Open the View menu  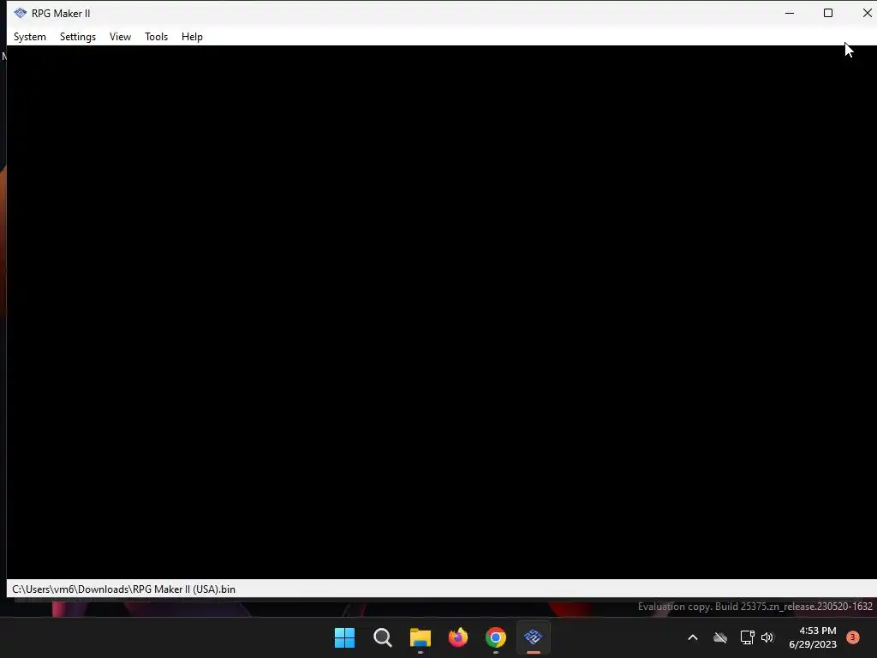tap(120, 37)
